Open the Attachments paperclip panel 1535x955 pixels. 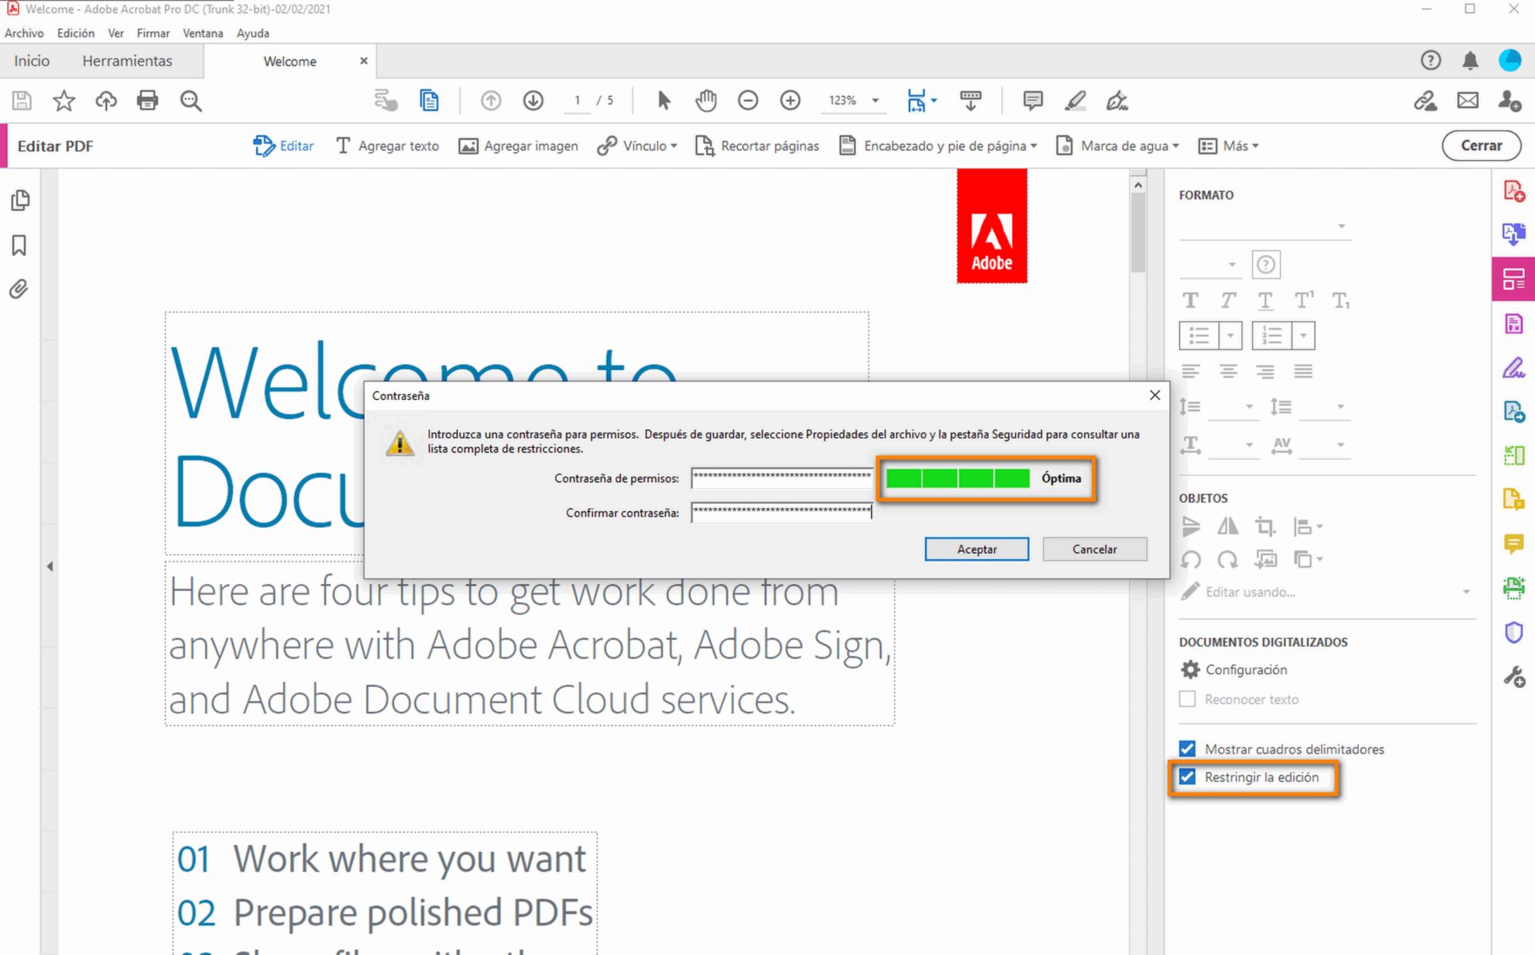click(x=19, y=289)
